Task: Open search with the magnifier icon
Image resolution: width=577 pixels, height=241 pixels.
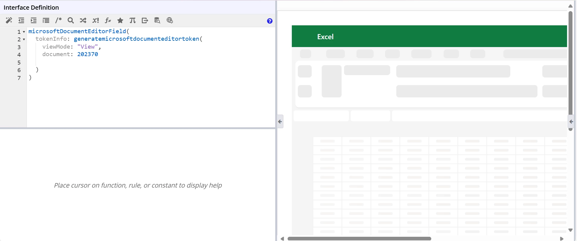Action: pyautogui.click(x=71, y=20)
